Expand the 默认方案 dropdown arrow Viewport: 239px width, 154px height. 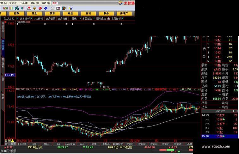(x=18, y=18)
